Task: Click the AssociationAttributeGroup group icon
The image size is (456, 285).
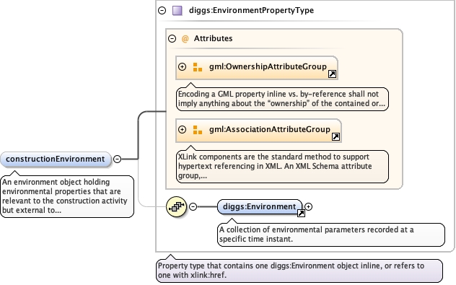Action: coord(198,130)
